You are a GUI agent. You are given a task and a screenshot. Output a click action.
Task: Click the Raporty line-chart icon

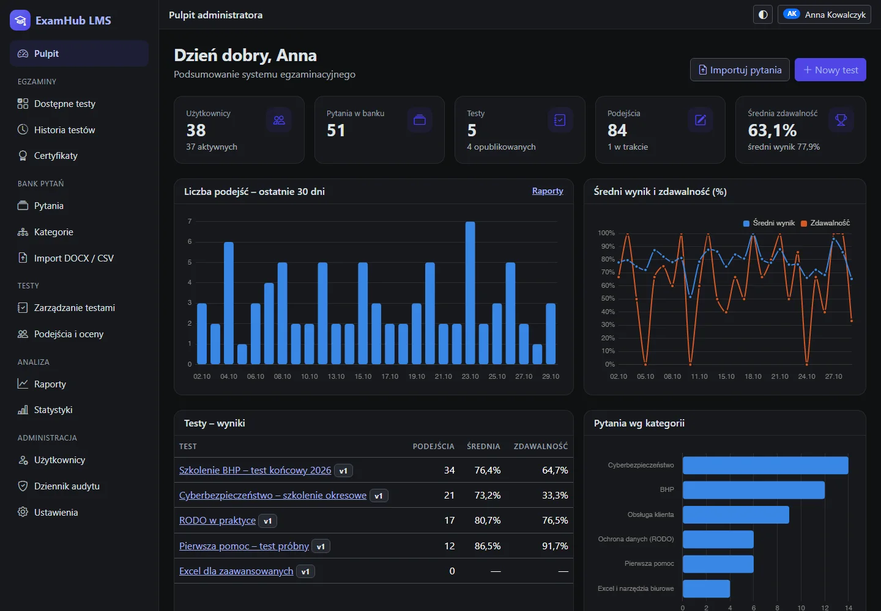[x=23, y=384]
